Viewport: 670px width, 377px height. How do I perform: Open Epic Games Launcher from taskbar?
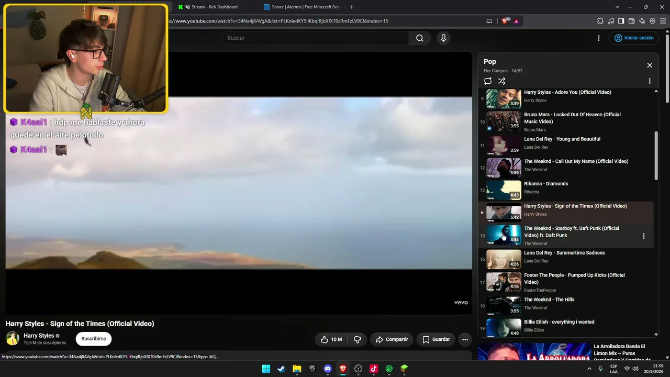point(312,369)
